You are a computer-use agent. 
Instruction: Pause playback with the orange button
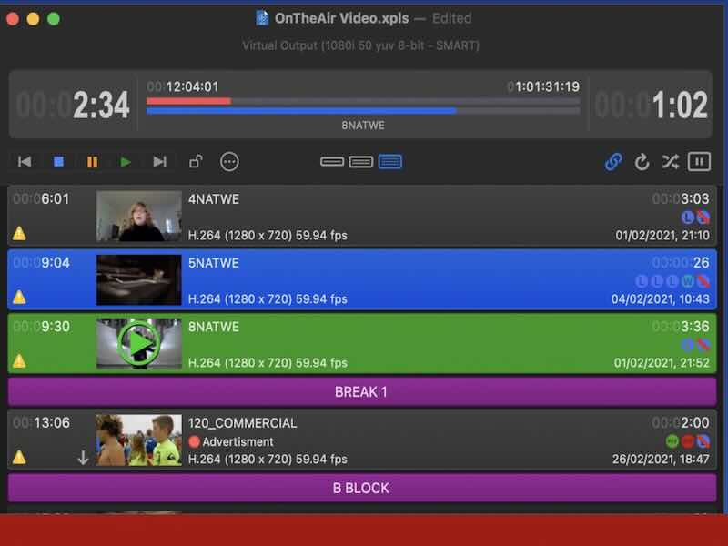click(92, 162)
